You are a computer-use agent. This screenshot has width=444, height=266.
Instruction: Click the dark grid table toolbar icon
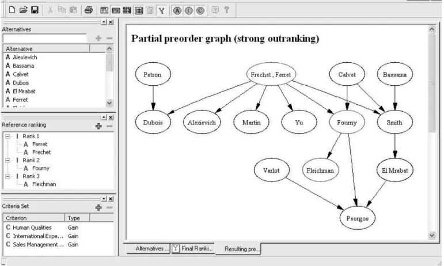click(x=127, y=11)
